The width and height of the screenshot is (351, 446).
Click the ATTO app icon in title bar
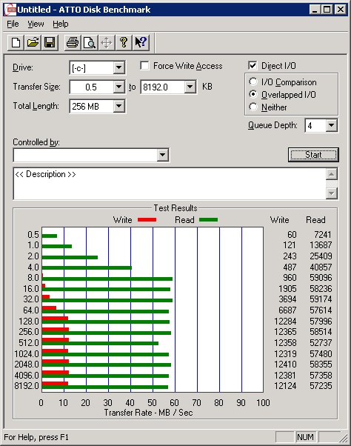(10, 10)
